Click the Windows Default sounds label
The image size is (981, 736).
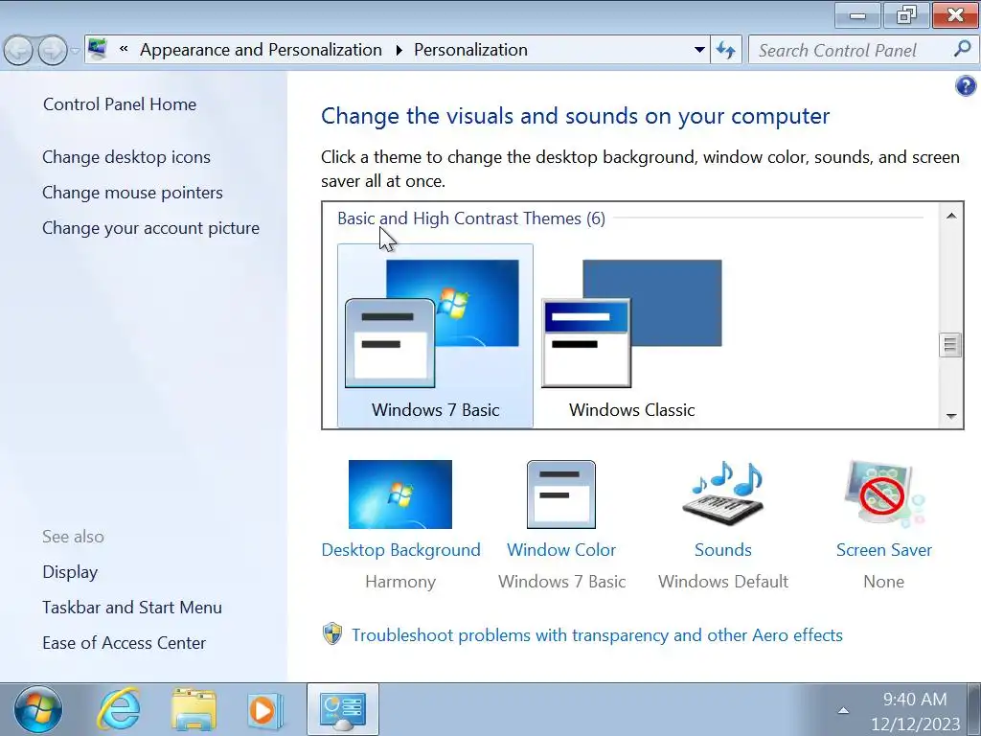click(x=723, y=582)
